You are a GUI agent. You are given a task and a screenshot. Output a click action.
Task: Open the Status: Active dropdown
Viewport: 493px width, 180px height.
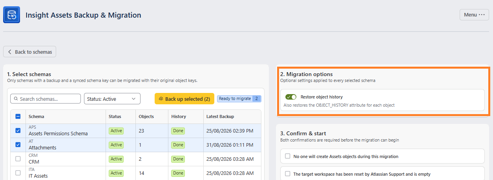coord(112,99)
